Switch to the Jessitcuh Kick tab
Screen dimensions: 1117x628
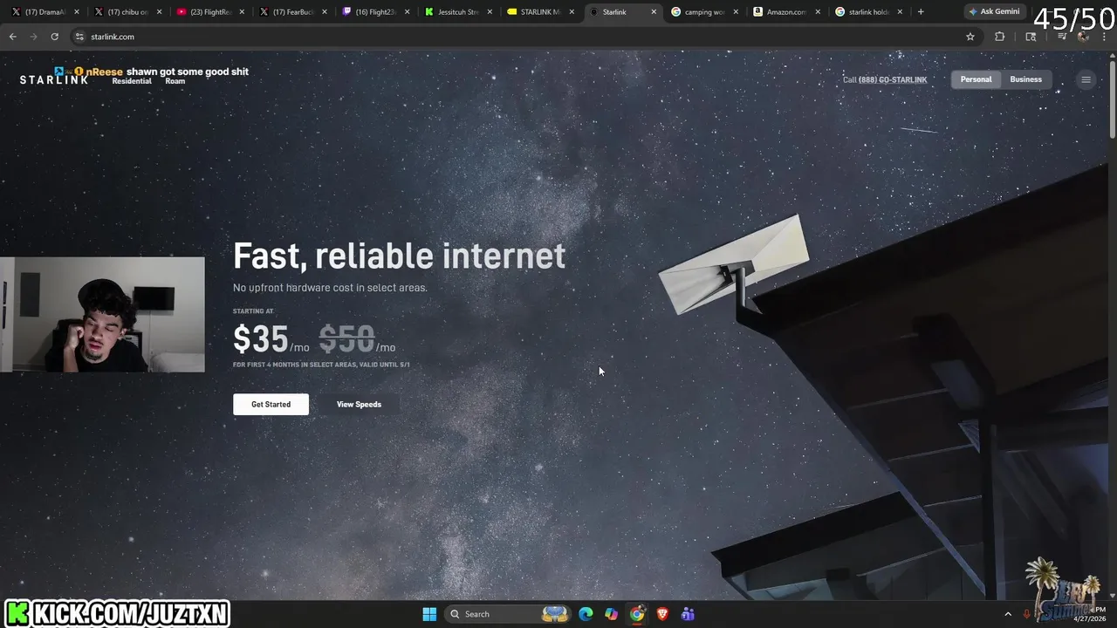click(458, 12)
